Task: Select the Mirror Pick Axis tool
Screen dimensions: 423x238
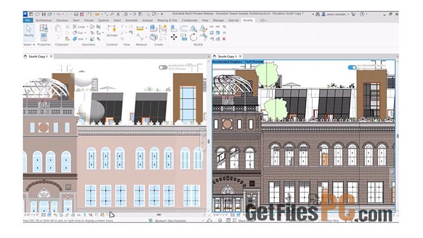Action: [x=193, y=28]
